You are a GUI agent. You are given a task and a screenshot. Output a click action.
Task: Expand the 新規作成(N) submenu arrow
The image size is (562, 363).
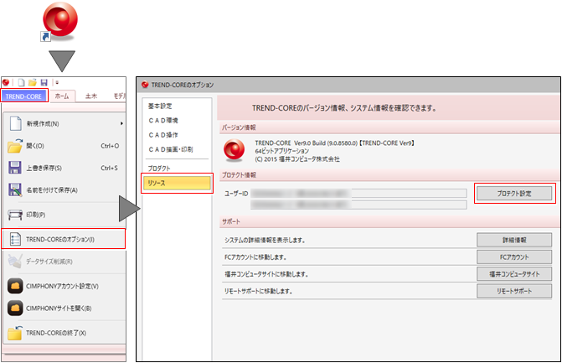[121, 123]
